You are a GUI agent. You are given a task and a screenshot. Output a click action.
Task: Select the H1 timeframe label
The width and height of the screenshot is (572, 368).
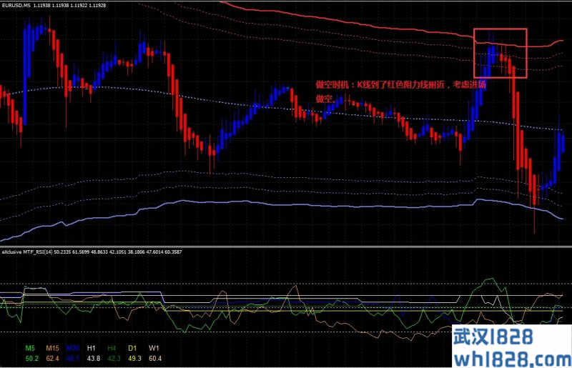(92, 348)
